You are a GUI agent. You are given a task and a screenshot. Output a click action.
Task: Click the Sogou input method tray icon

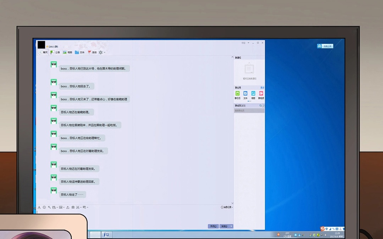point(322,229)
